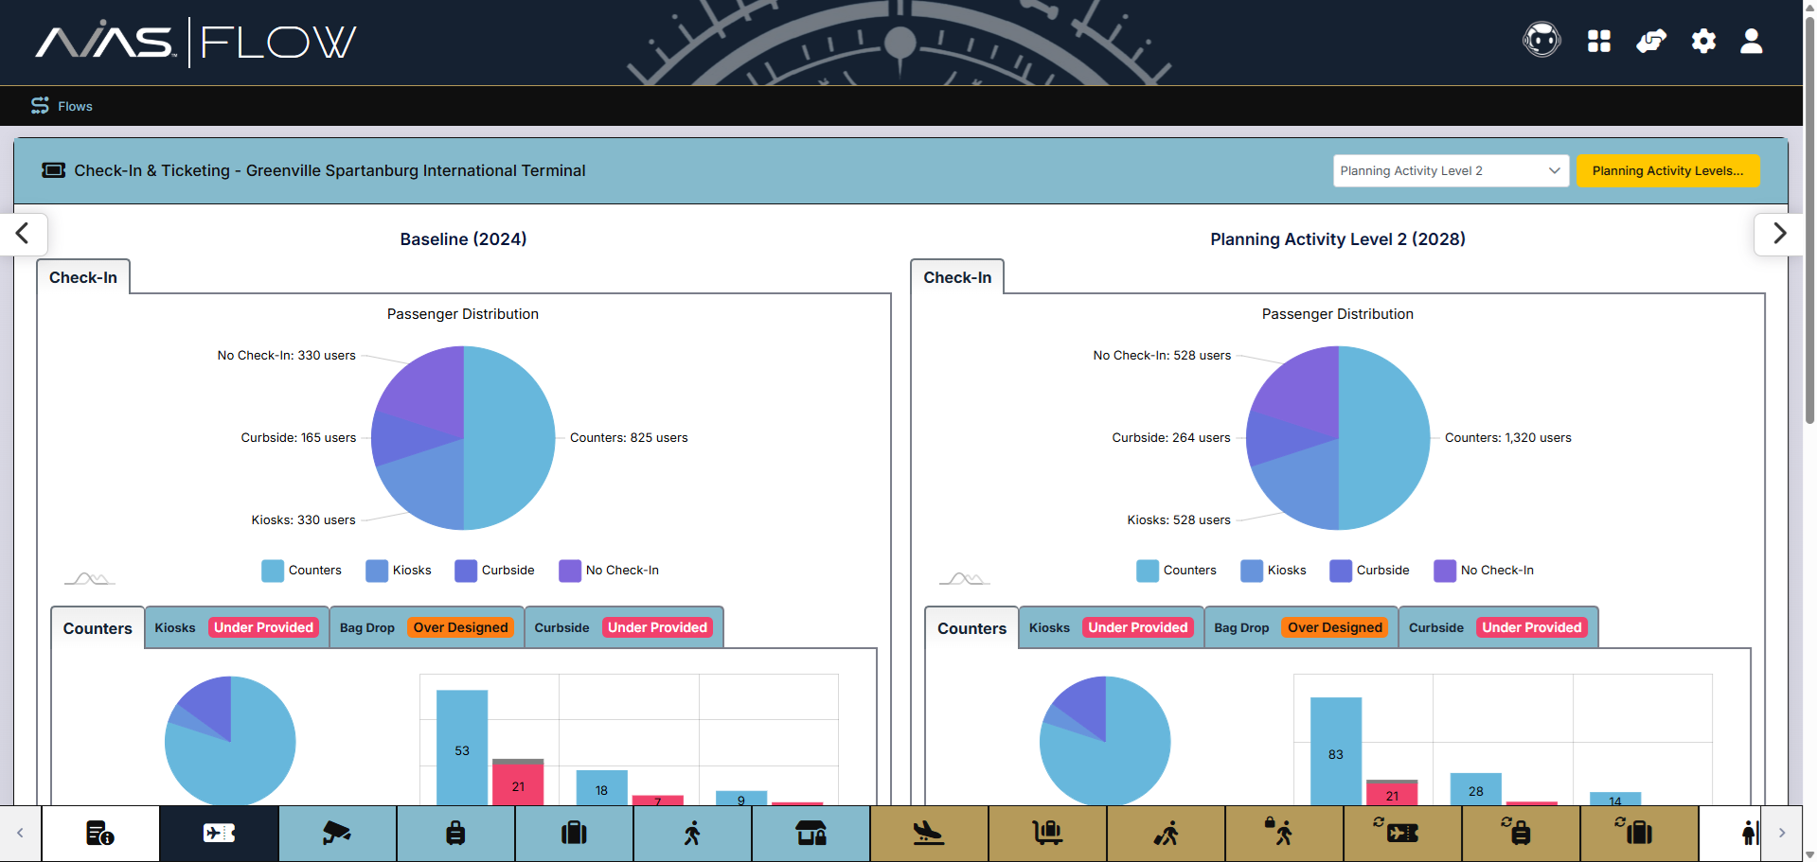Click the 'Baseline (2024)' heading
This screenshot has height=862, width=1817.
tap(463, 239)
